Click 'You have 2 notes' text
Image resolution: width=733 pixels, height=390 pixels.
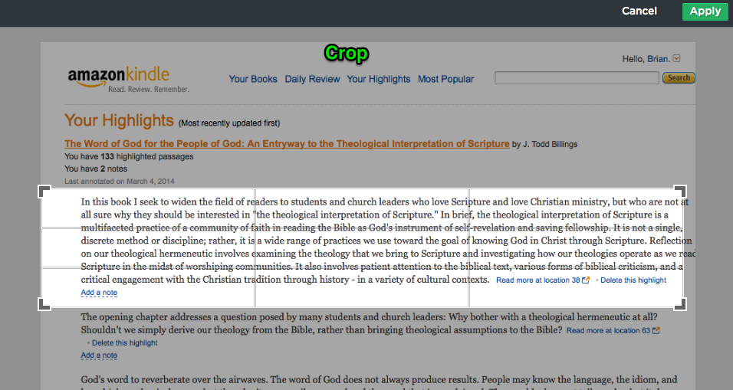pyautogui.click(x=96, y=169)
